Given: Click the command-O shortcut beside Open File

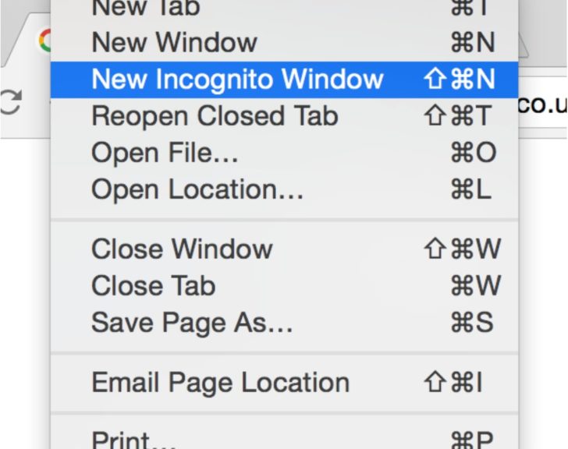Looking at the screenshot, I should coord(474,153).
